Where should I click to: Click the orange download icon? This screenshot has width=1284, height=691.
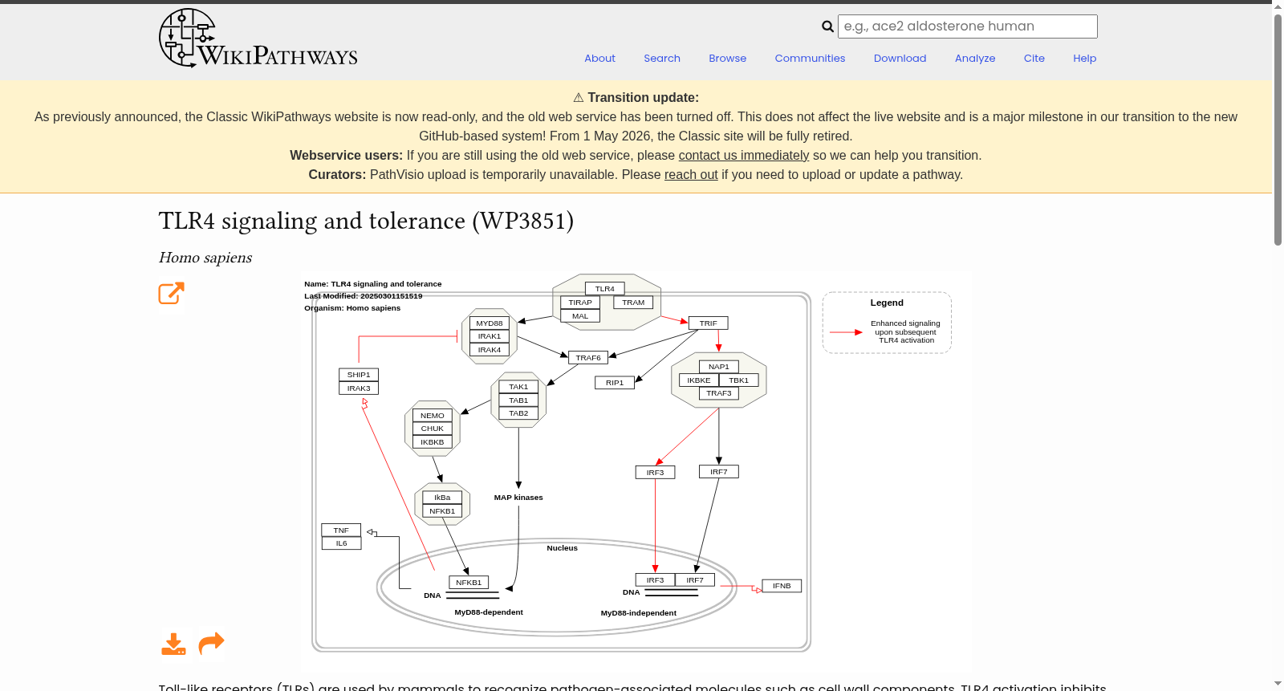click(x=173, y=644)
